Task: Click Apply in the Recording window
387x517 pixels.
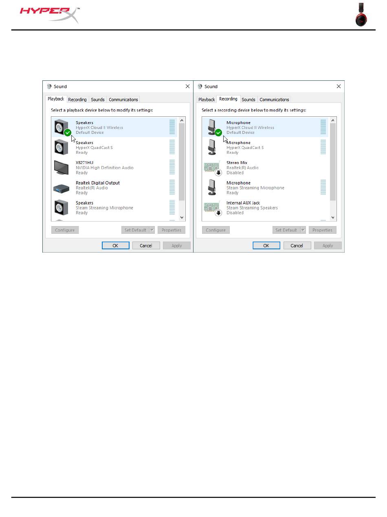Action: coord(328,246)
